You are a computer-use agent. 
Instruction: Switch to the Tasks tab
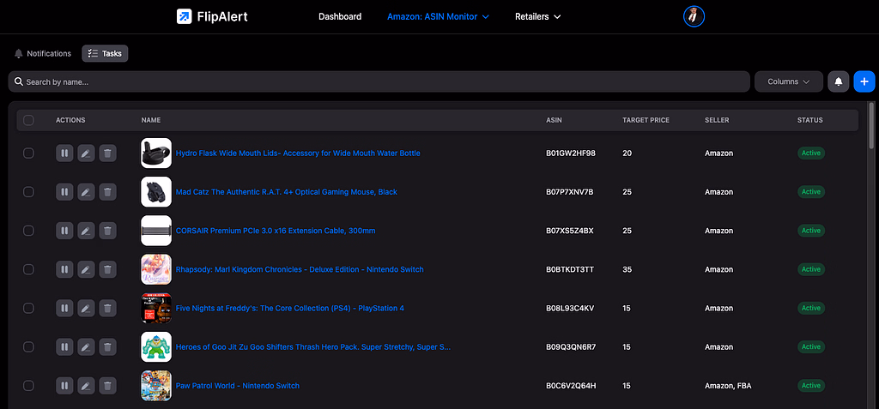click(105, 53)
